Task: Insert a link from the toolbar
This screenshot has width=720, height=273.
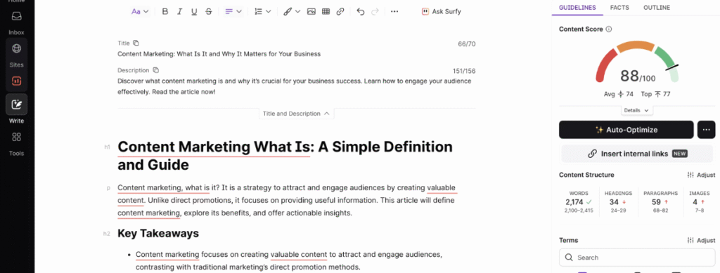Action: coord(340,11)
